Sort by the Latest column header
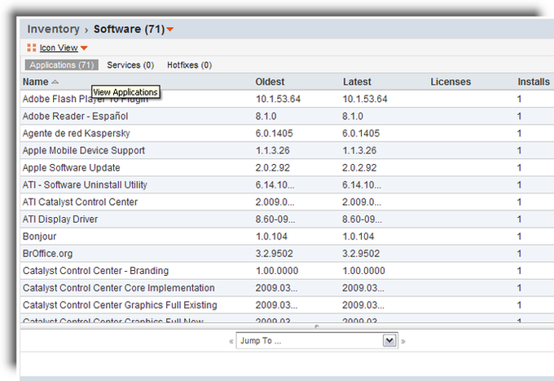The image size is (554, 381). [357, 82]
